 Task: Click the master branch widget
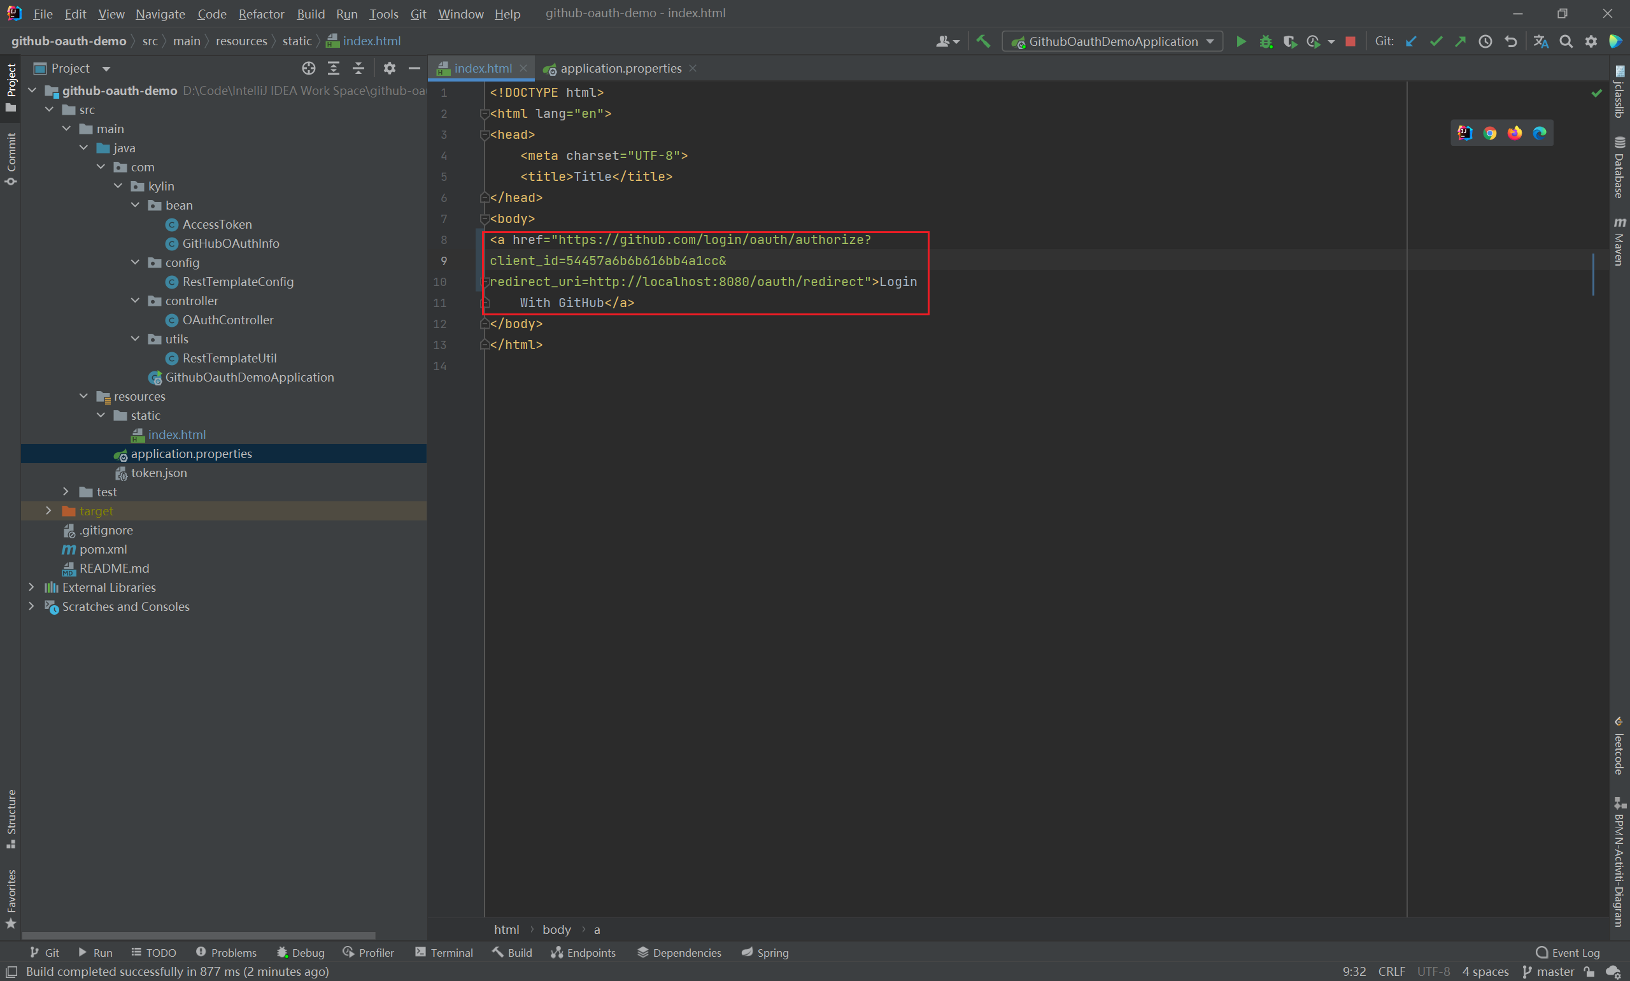pyautogui.click(x=1548, y=971)
